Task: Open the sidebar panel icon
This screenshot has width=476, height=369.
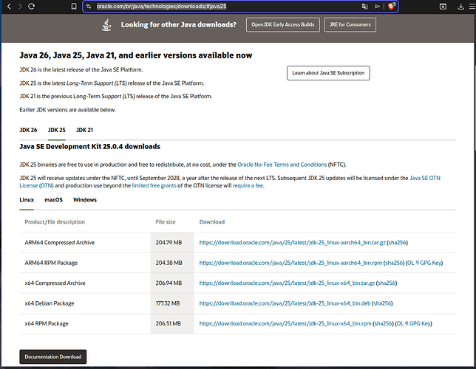Action: pos(443,7)
